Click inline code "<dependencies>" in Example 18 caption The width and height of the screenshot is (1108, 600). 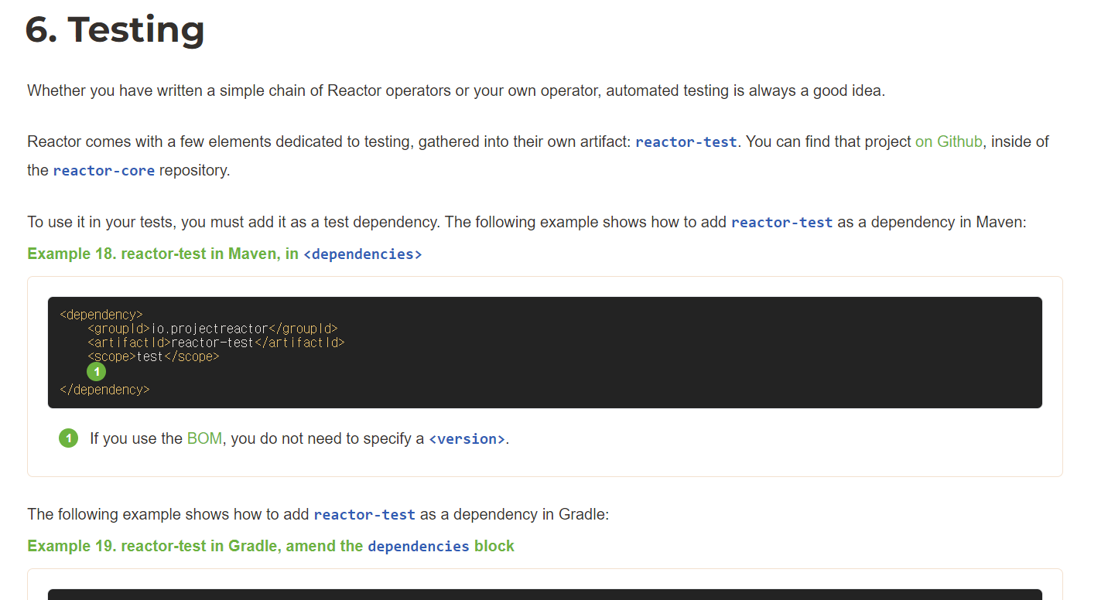point(363,254)
